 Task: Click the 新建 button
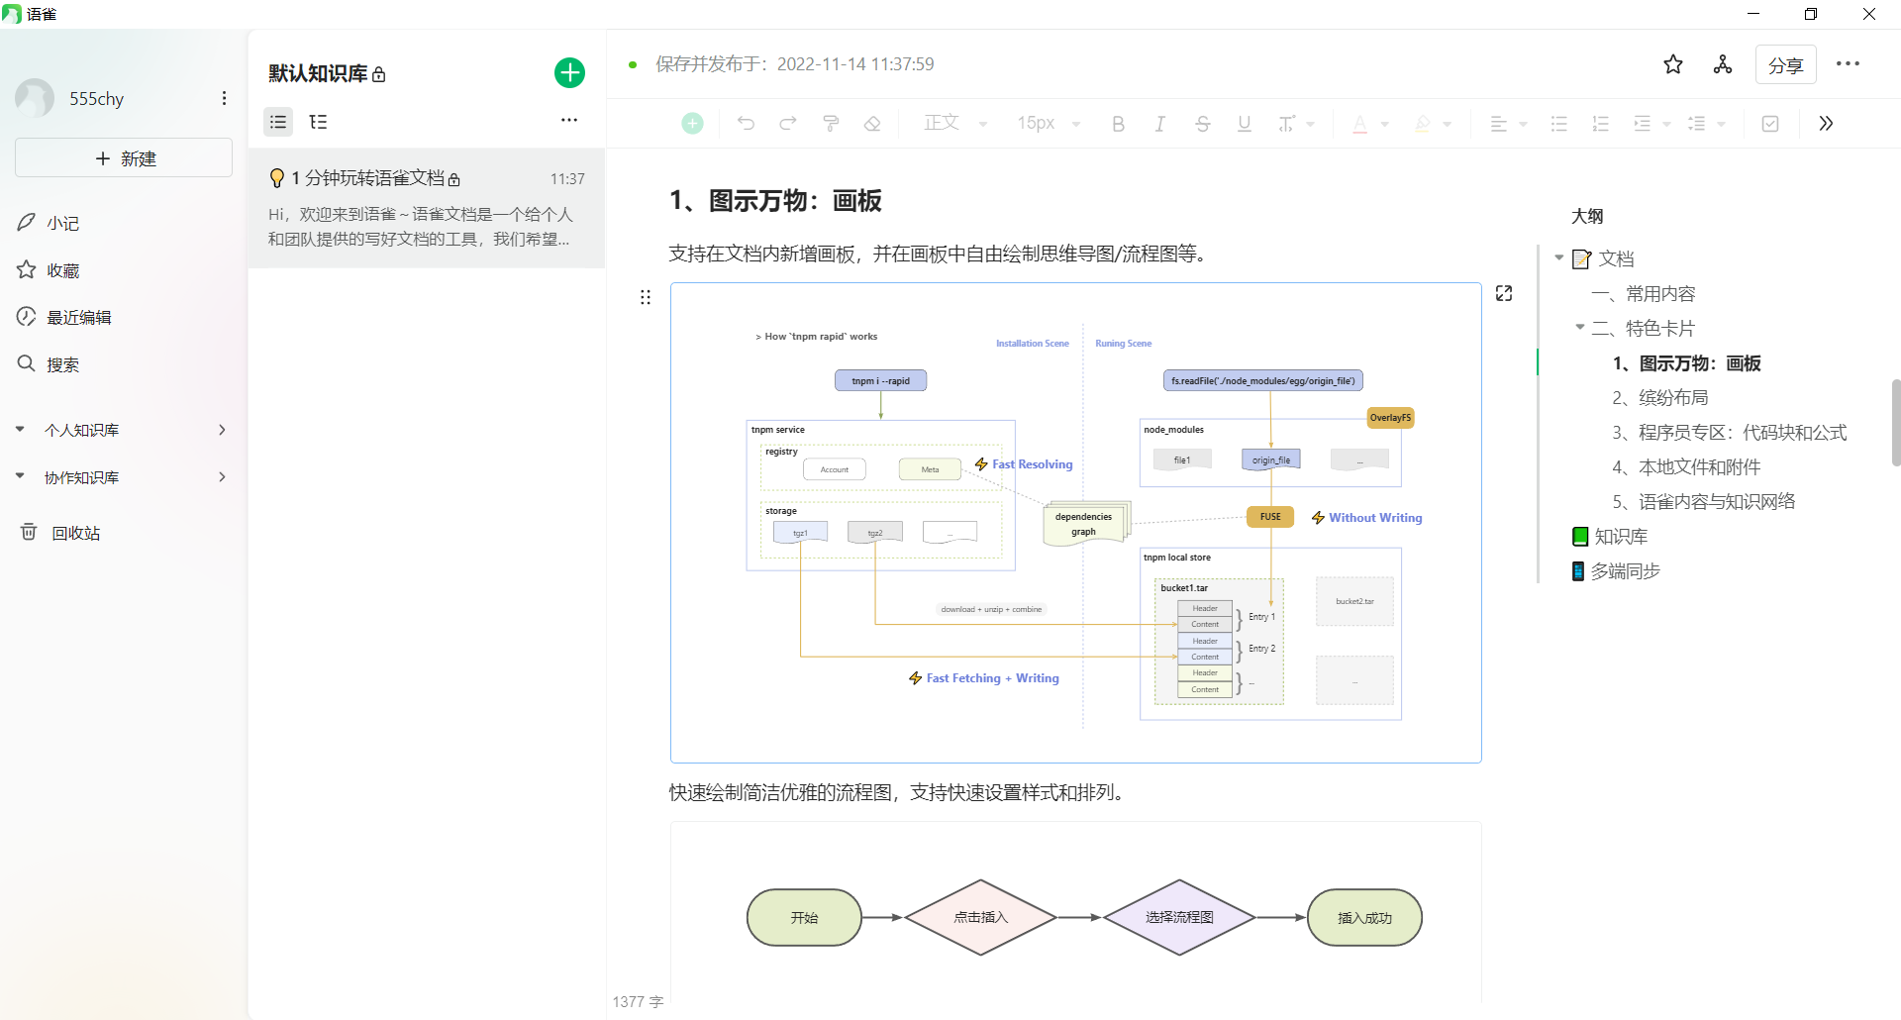tap(124, 158)
